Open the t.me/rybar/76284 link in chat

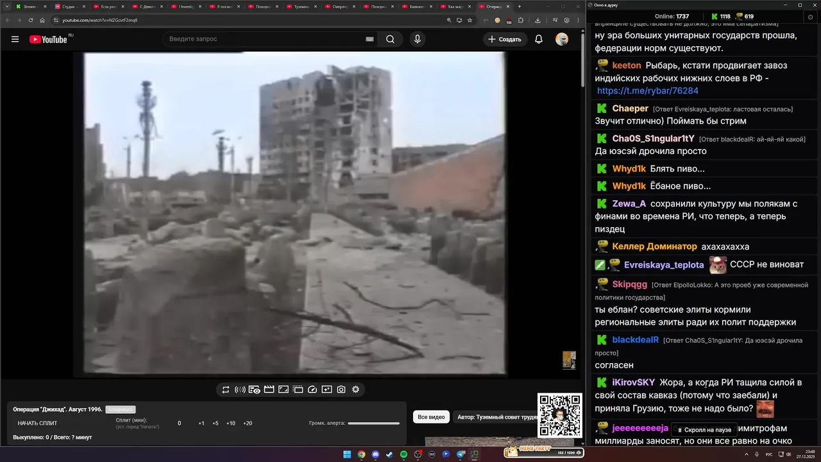[648, 91]
